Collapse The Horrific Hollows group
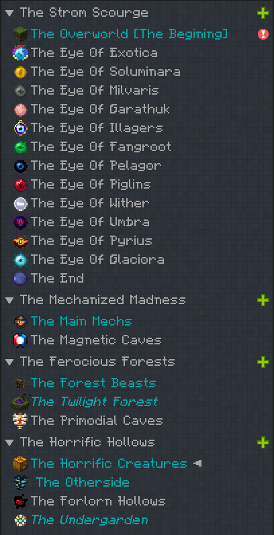Image resolution: width=274 pixels, height=535 pixels. point(10,442)
